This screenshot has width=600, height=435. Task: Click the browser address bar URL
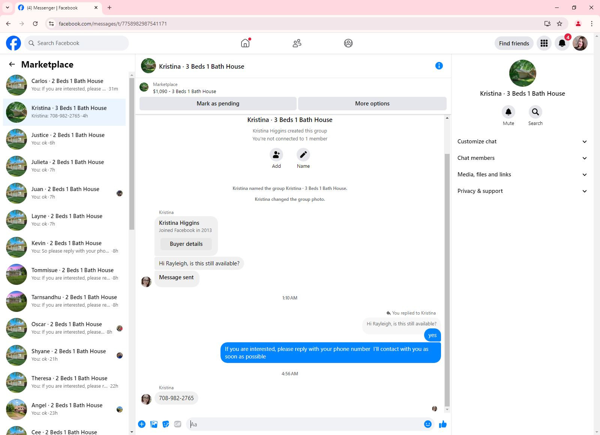[113, 24]
